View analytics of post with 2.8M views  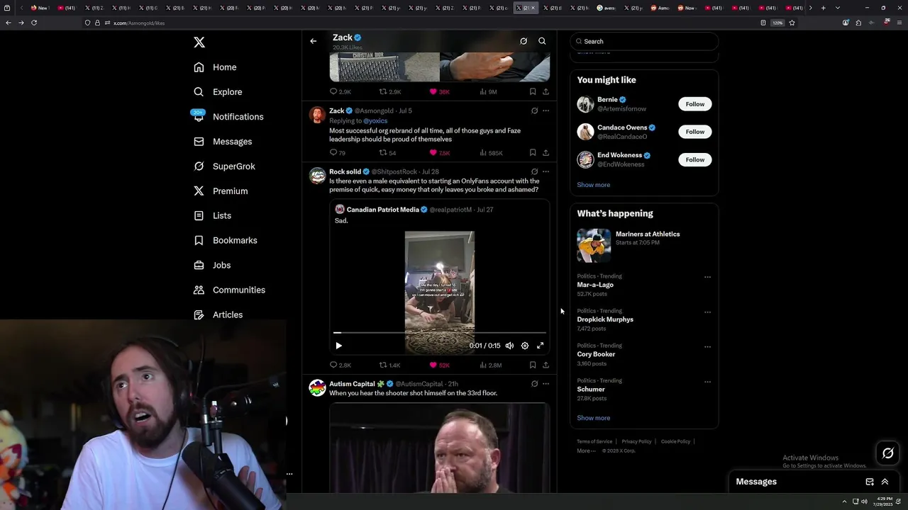pyautogui.click(x=491, y=365)
